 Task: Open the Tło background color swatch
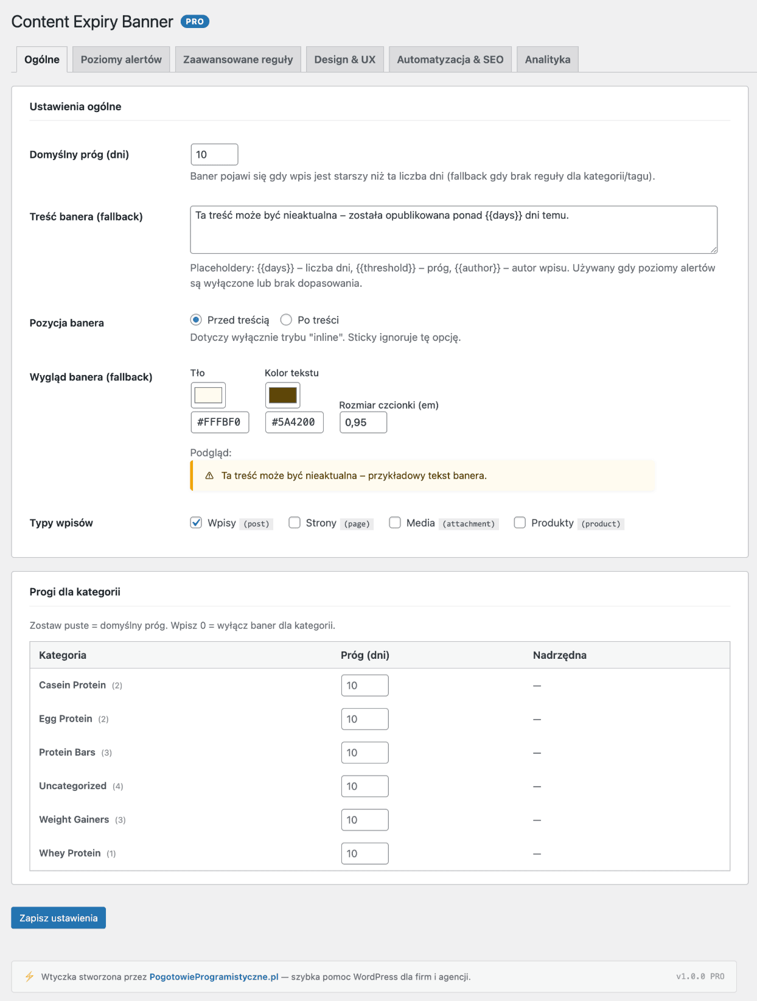(208, 395)
